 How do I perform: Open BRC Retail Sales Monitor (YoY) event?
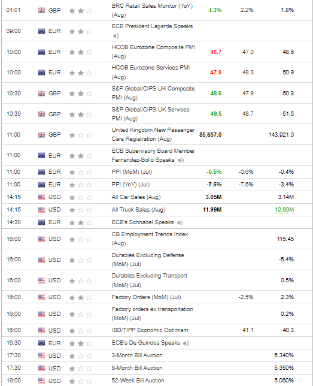(x=152, y=10)
